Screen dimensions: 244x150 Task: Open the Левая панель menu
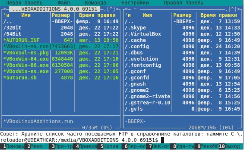[x=24, y=3]
